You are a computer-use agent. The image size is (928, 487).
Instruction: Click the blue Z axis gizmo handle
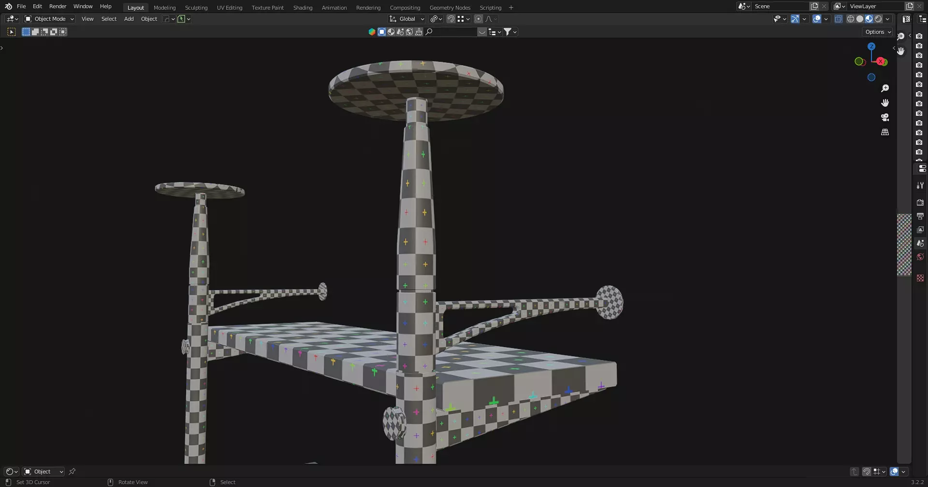[871, 46]
